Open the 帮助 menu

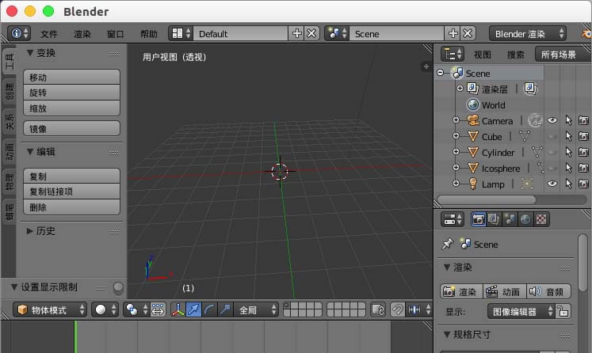point(149,34)
